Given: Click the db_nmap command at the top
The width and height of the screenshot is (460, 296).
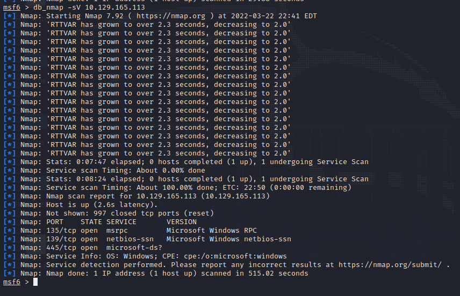Looking at the screenshot, I should tap(49, 8).
